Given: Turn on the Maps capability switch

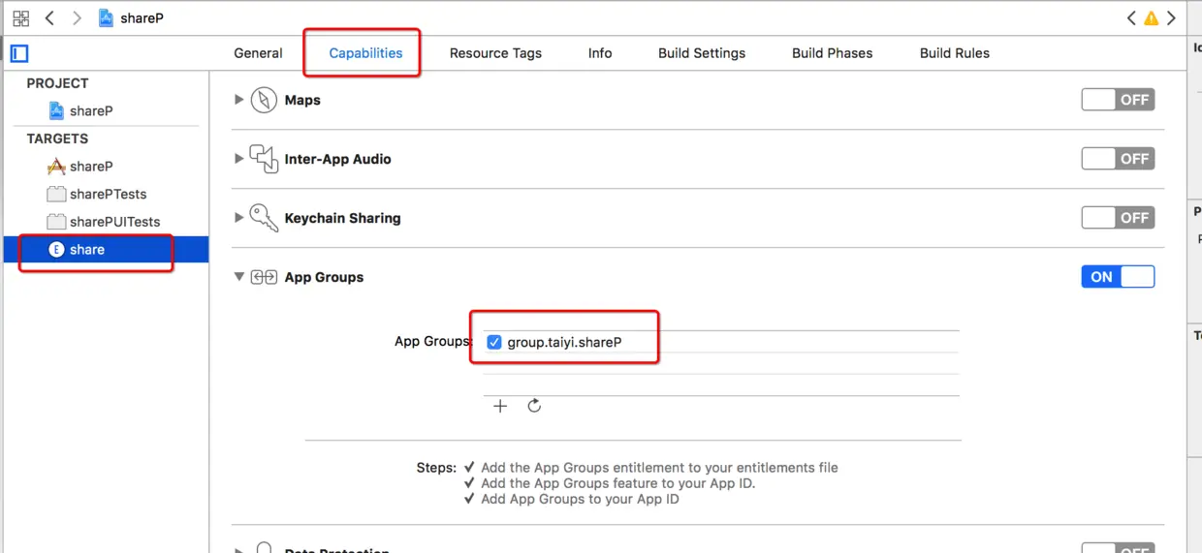Looking at the screenshot, I should click(x=1118, y=100).
